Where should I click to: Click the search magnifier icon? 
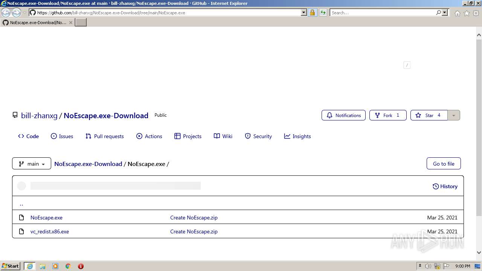click(x=438, y=12)
